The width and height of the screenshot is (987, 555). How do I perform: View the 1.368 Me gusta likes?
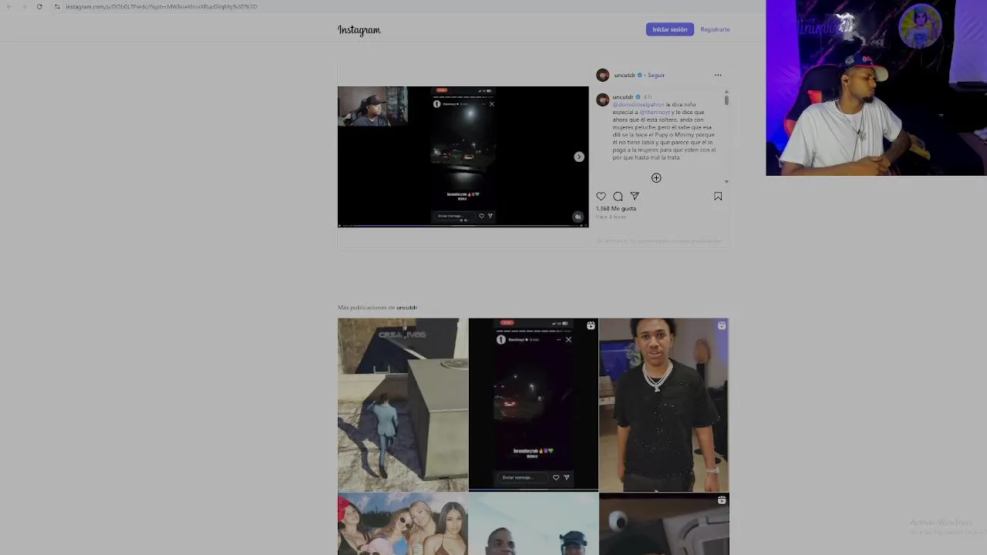click(x=616, y=208)
